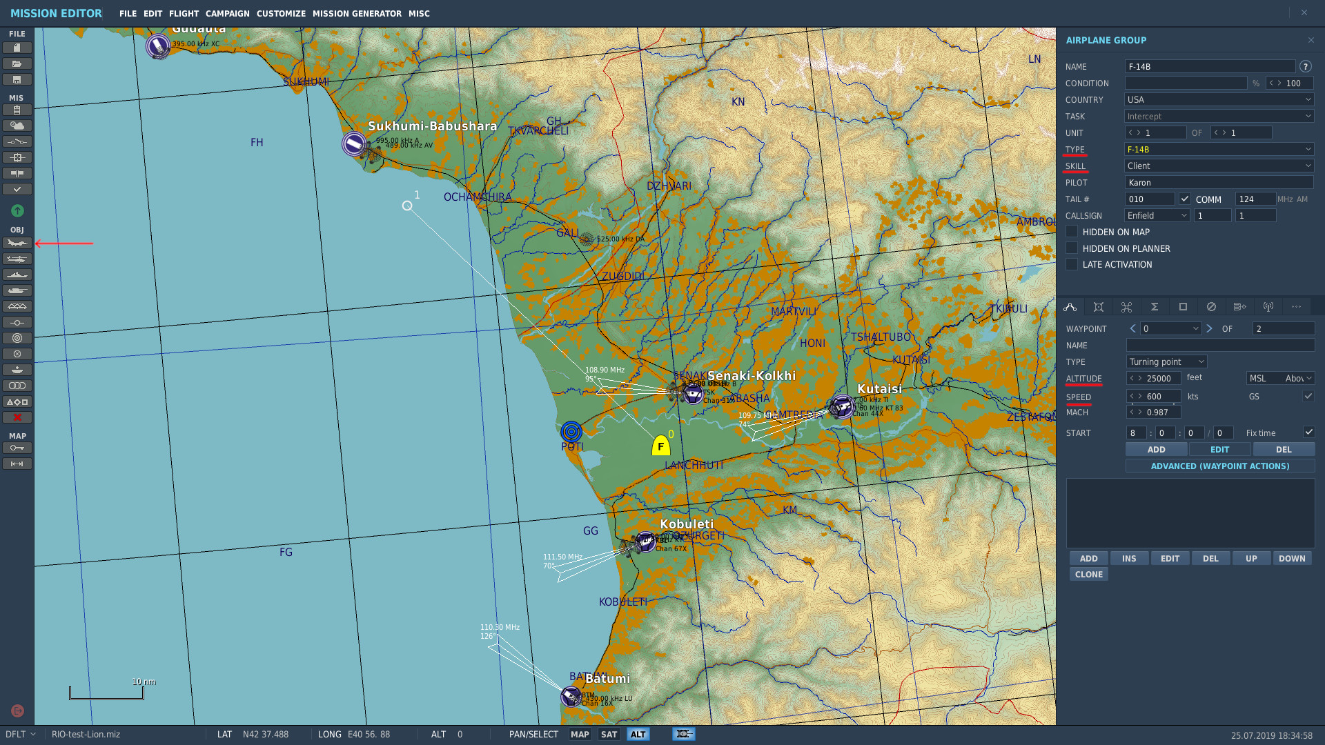1325x745 pixels.
Task: Open the measure distance tool
Action: (17, 464)
